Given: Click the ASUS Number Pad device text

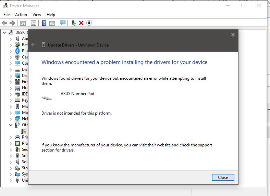Looking at the screenshot, I should (77, 94).
